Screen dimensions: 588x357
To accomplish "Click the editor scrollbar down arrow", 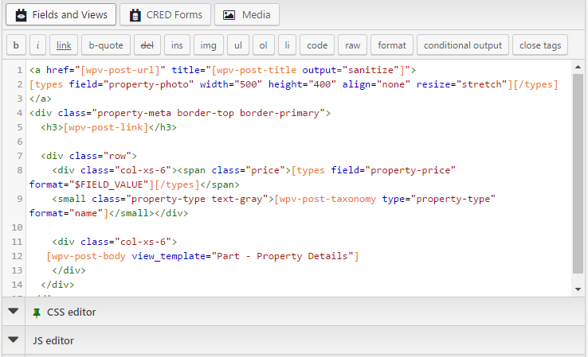I will (578, 289).
